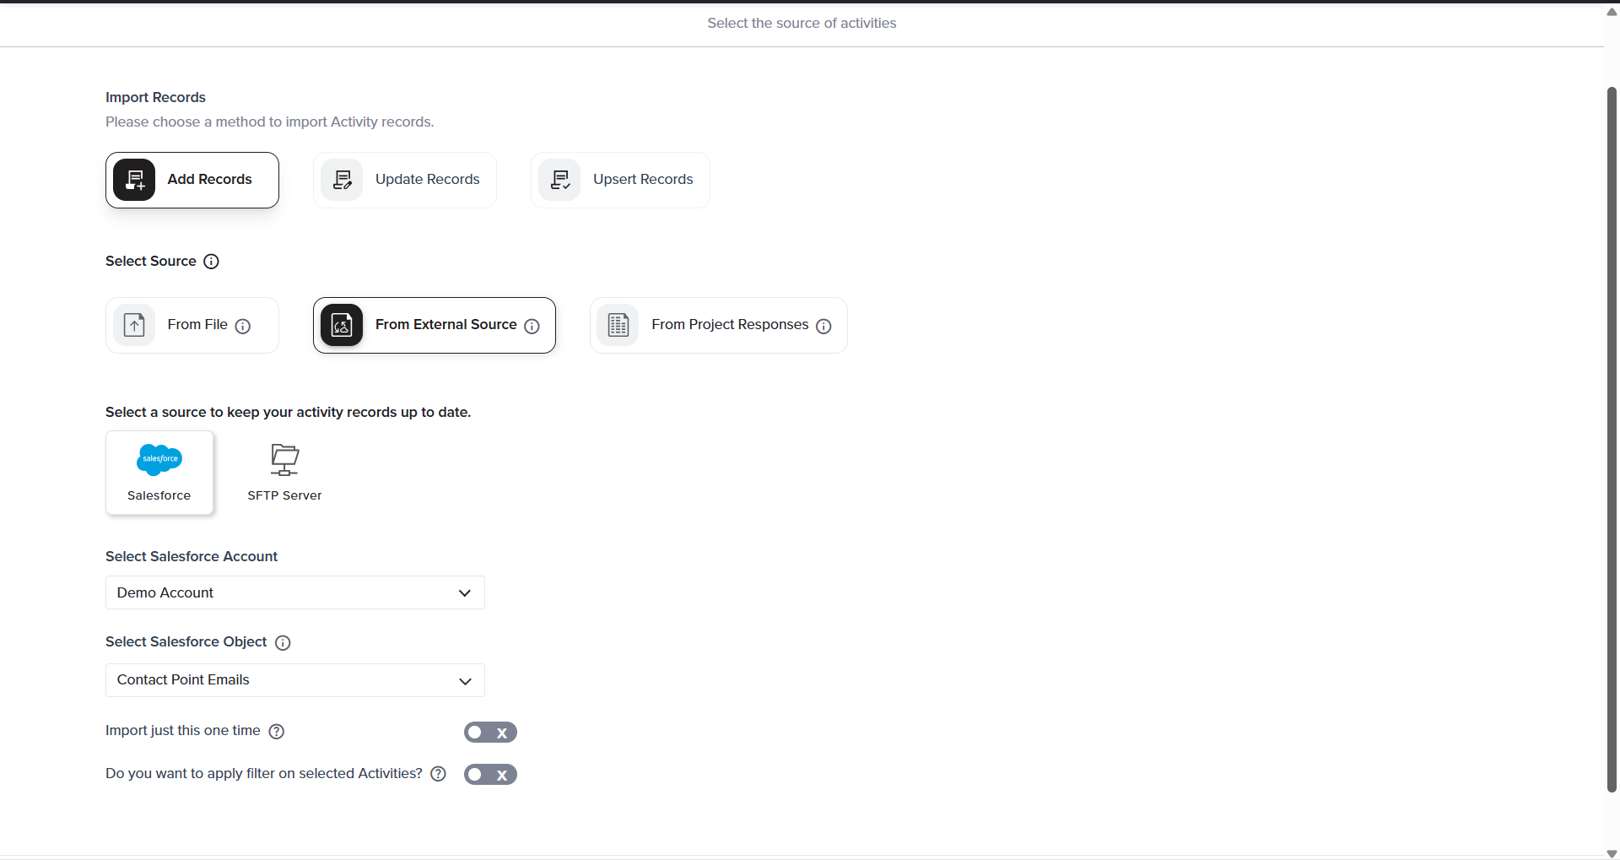
Task: Open info tooltip beside From File
Action: pos(243,326)
